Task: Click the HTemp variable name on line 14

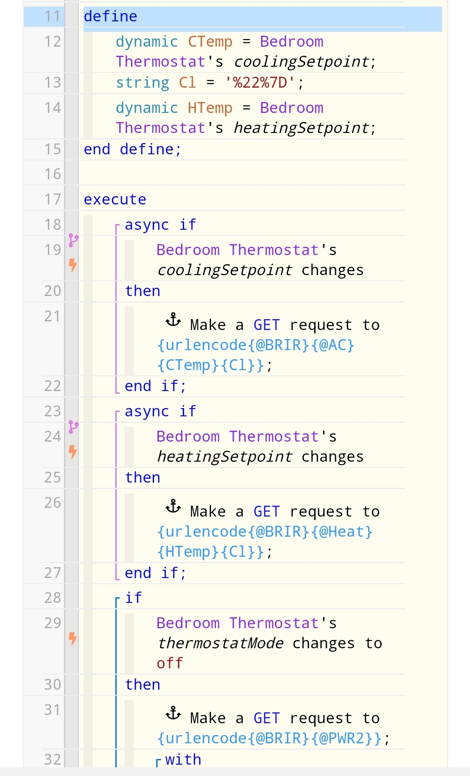Action: (x=210, y=108)
